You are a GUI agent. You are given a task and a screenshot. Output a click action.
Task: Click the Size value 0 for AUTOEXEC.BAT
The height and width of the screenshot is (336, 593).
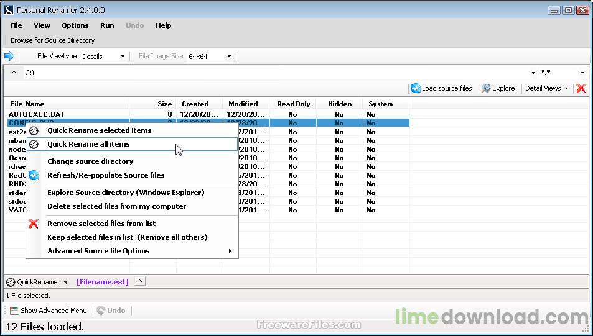pos(170,114)
